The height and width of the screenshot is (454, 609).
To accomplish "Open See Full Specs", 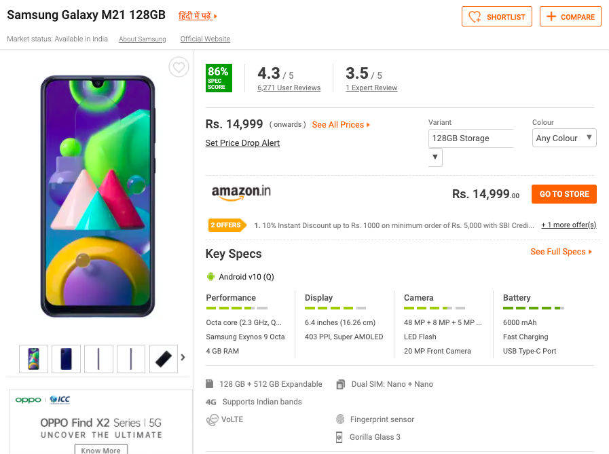I will (x=561, y=252).
